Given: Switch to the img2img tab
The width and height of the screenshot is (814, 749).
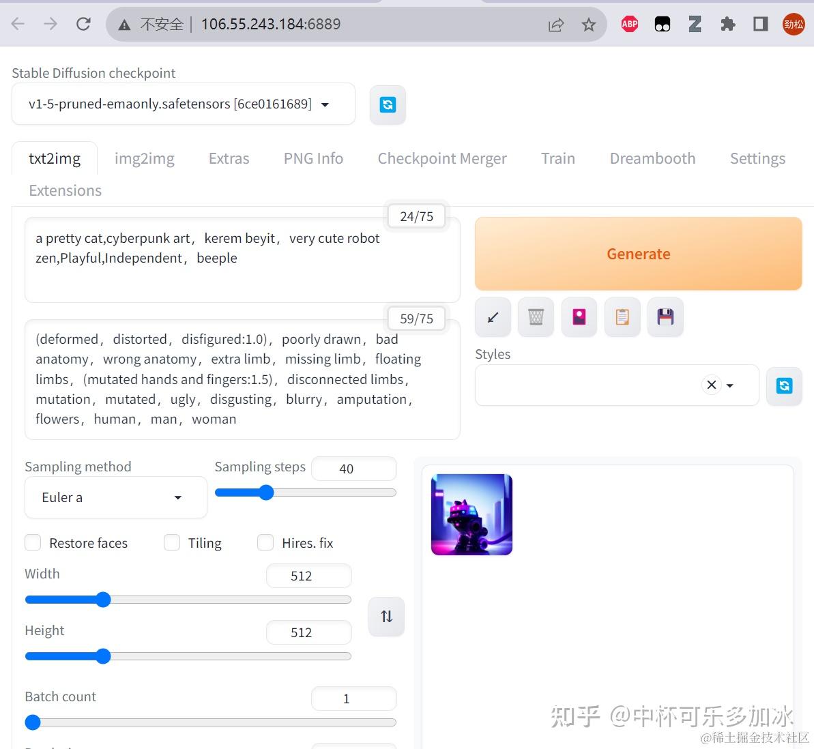Looking at the screenshot, I should [144, 158].
